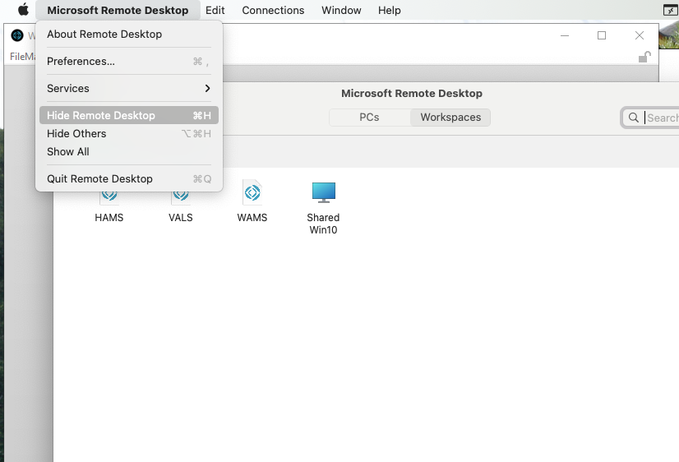Open the Edit menu
This screenshot has width=679, height=462.
[x=215, y=10]
